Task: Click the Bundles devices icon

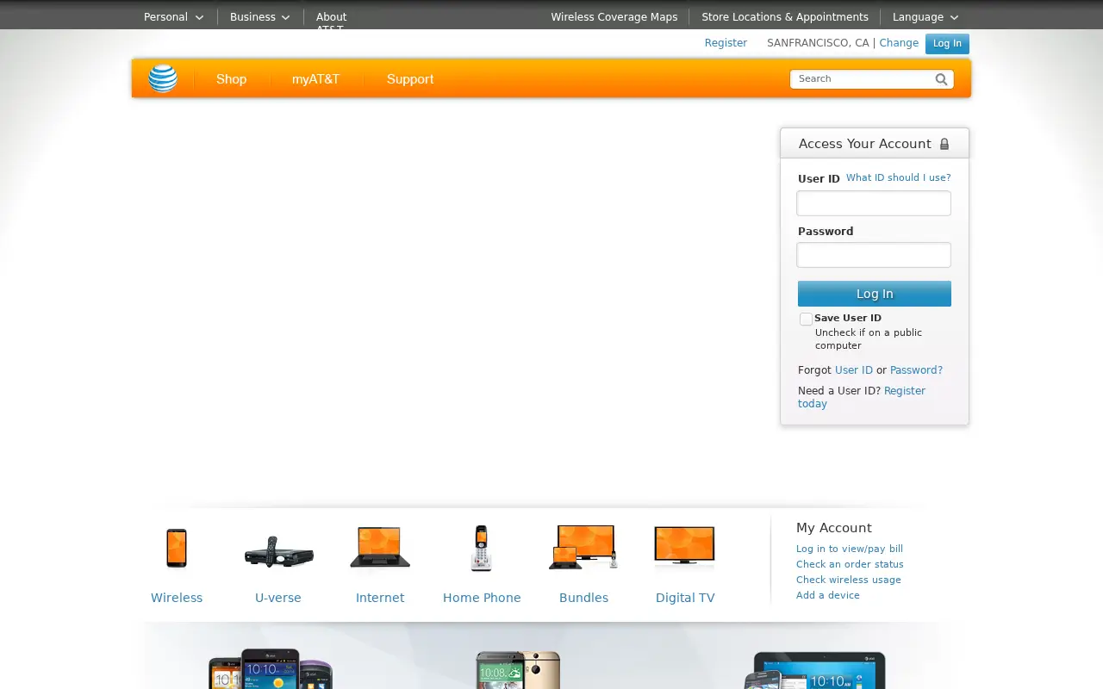Action: (x=583, y=548)
